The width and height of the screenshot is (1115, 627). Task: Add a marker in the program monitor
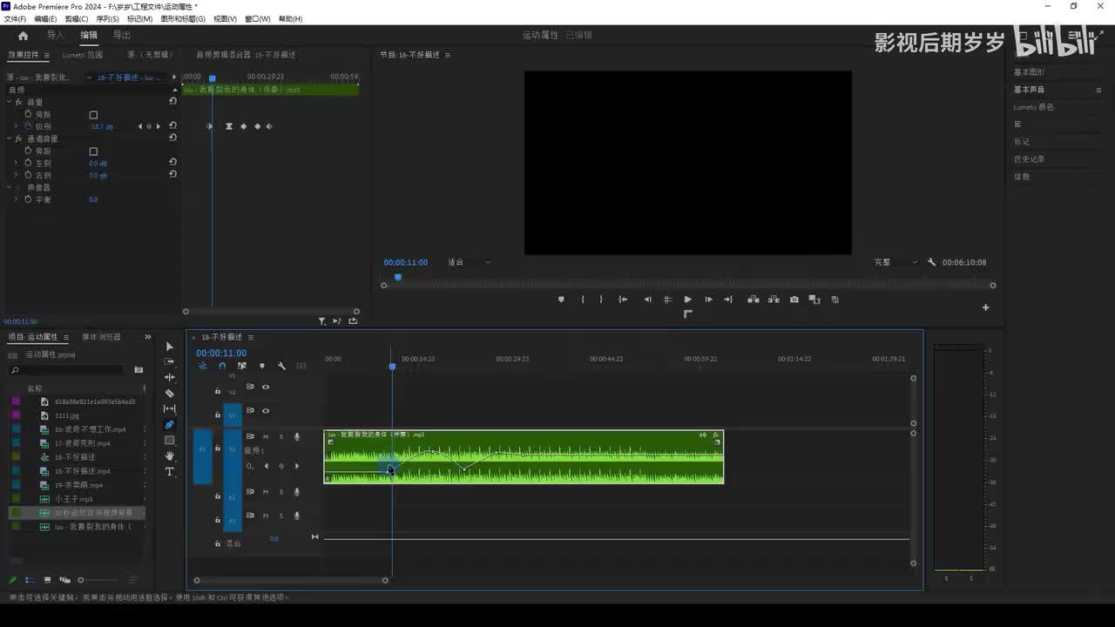[x=561, y=300]
